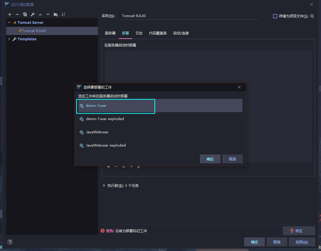Click bottom 取消 button of configuration window
Viewport: 321px width, 251px height.
(x=277, y=242)
